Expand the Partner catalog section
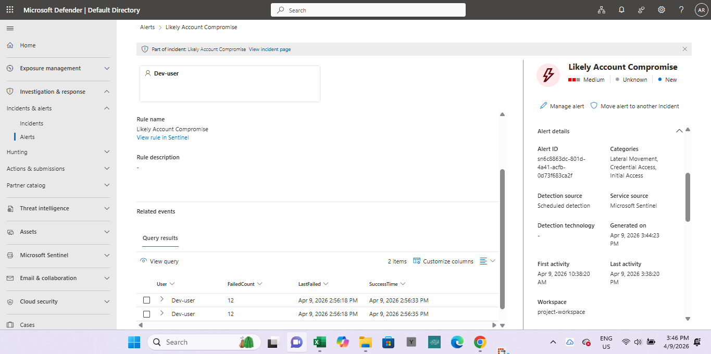711x354 pixels. 107,185
